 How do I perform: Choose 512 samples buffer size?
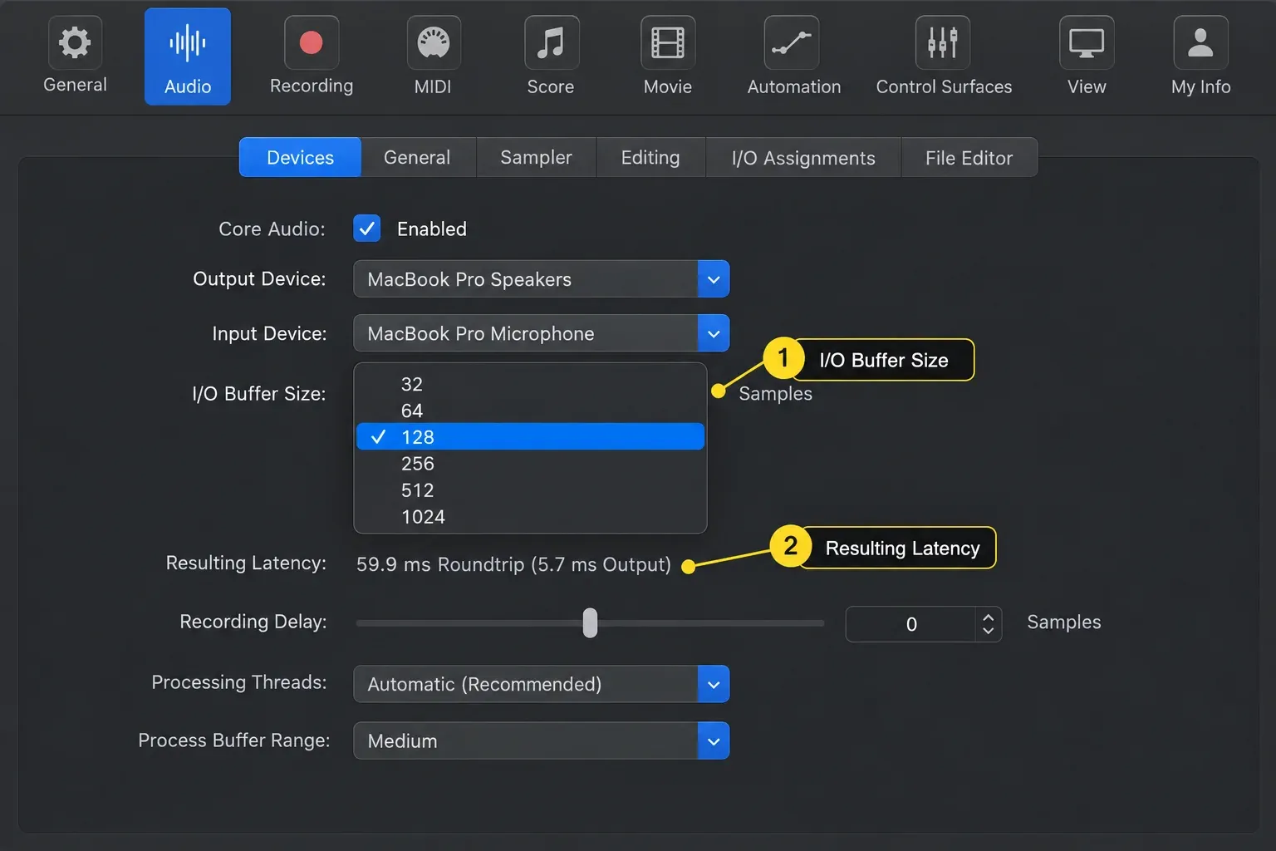pos(530,490)
